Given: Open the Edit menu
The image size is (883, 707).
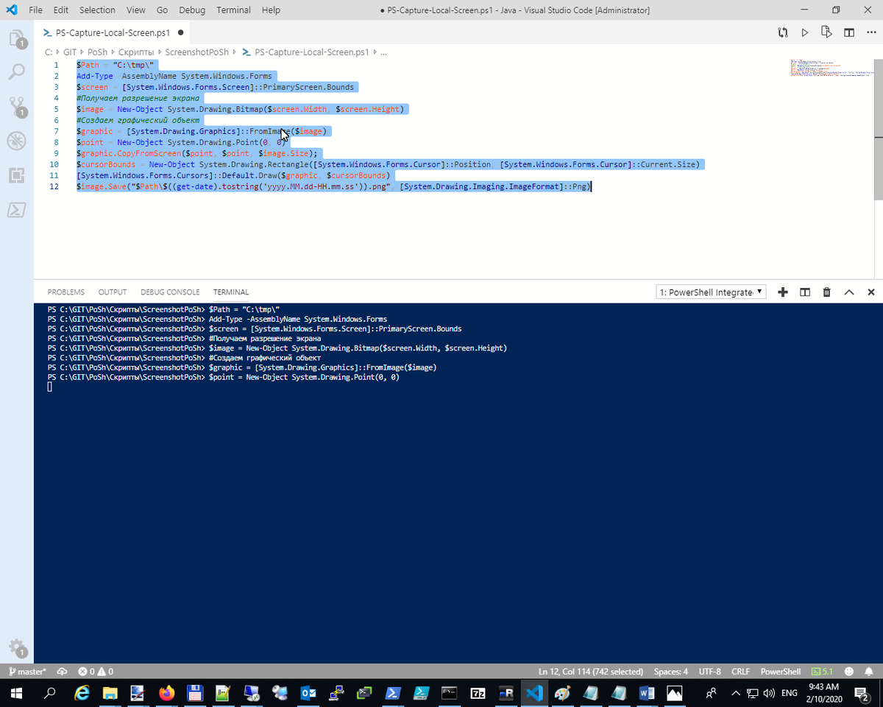Looking at the screenshot, I should (x=61, y=10).
